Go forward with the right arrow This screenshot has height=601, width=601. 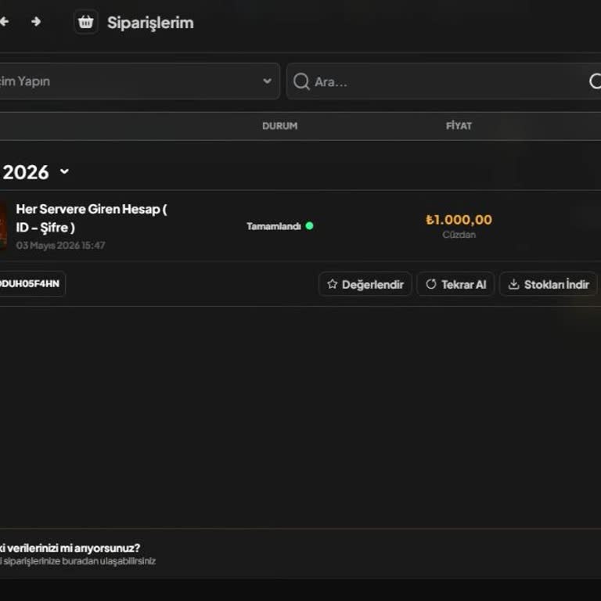click(x=36, y=21)
